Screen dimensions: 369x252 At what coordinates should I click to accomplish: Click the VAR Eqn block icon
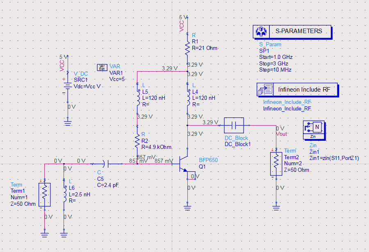pyautogui.click(x=102, y=67)
